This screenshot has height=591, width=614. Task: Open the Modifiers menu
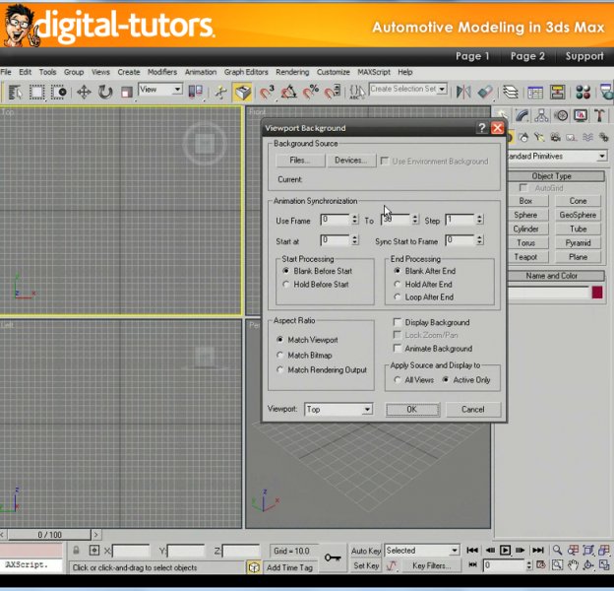point(162,72)
